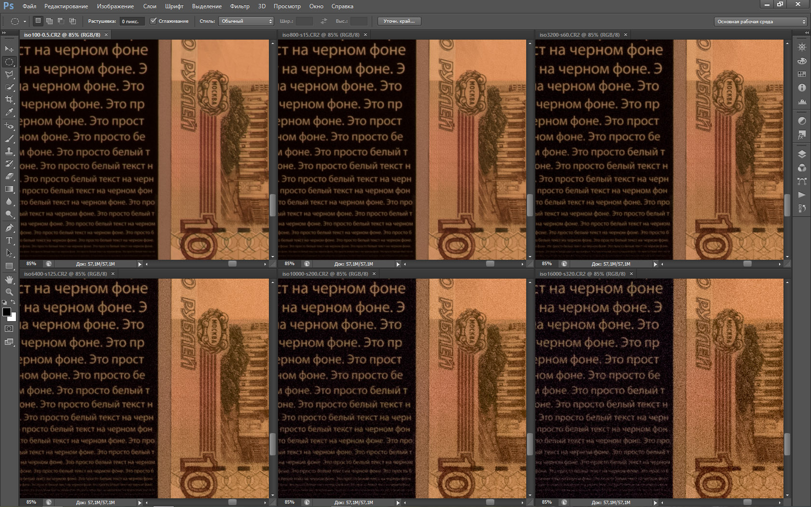Open the History panel icon
The height and width of the screenshot is (507, 811).
[802, 208]
